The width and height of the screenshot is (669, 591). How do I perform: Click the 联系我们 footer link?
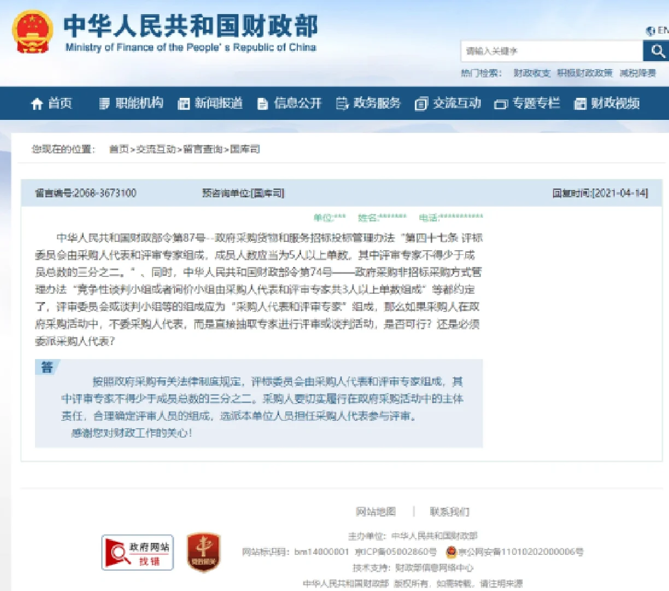(449, 511)
